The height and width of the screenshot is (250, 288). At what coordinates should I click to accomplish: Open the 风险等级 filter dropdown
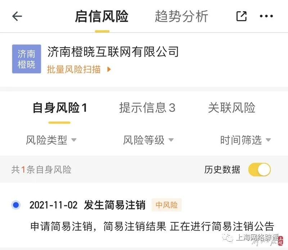coord(148,140)
